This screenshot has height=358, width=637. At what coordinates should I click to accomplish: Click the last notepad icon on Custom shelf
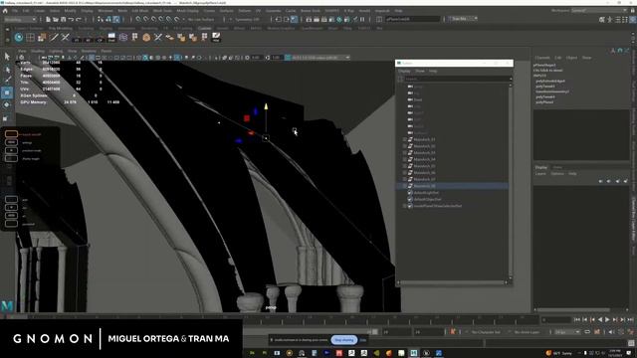pyautogui.click(x=216, y=38)
